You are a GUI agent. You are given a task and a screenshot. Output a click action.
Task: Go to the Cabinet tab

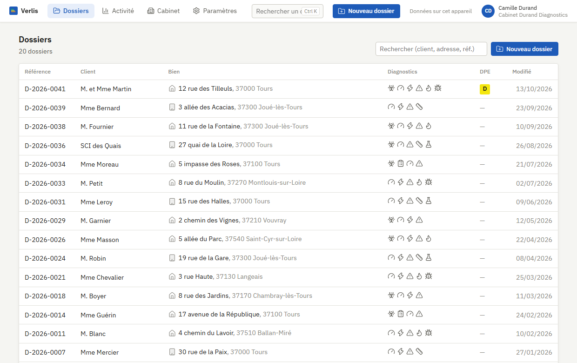pyautogui.click(x=163, y=11)
